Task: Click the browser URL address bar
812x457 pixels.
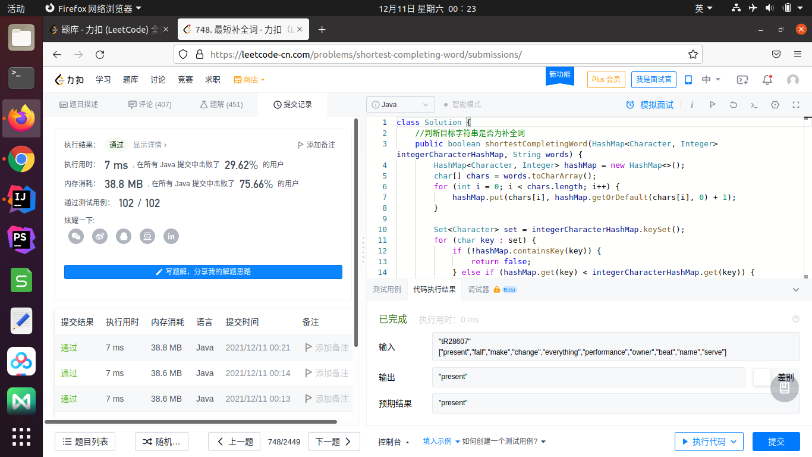Action: (439, 54)
